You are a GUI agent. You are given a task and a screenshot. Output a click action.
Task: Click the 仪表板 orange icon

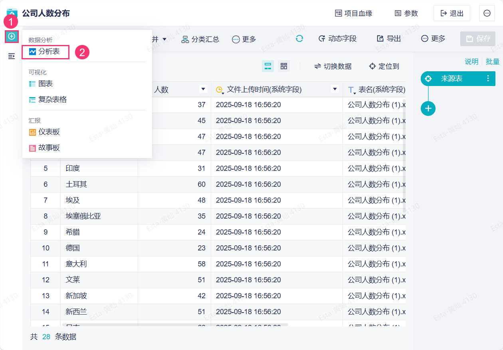(x=33, y=132)
